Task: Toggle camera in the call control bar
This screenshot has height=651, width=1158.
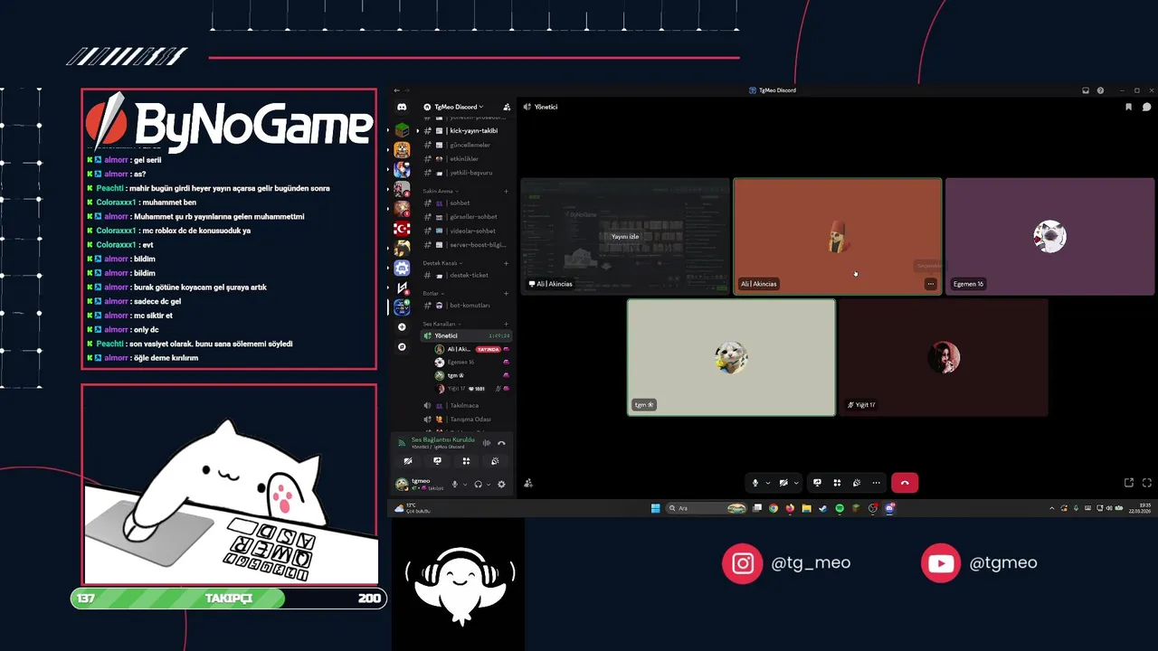Action: pyautogui.click(x=783, y=483)
